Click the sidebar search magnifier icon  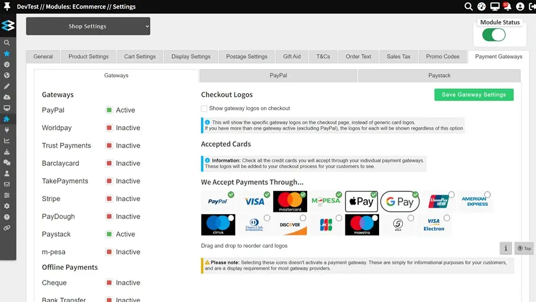point(7,43)
